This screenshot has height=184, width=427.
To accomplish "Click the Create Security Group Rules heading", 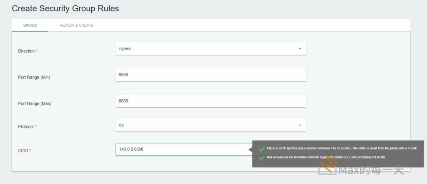I will [65, 8].
